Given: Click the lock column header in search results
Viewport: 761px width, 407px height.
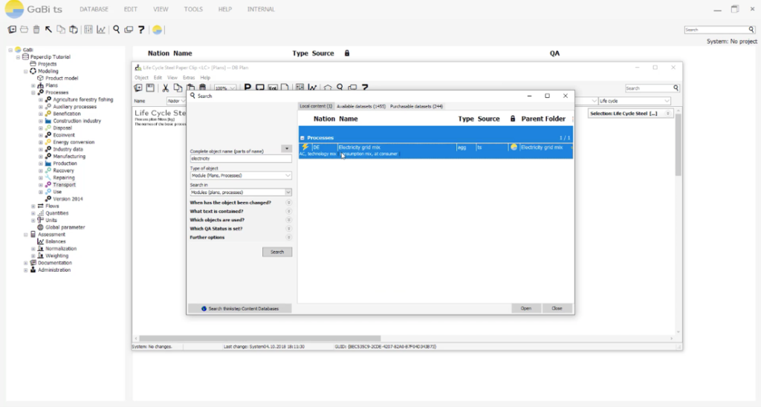Looking at the screenshot, I should tap(513, 118).
